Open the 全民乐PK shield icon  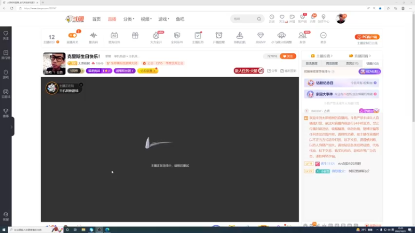[177, 37]
